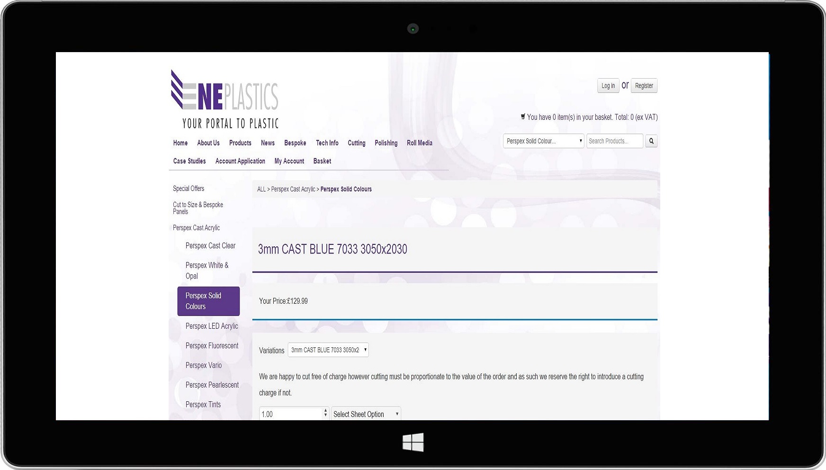The image size is (826, 470).
Task: Open the category search dropdown
Action: tap(543, 141)
